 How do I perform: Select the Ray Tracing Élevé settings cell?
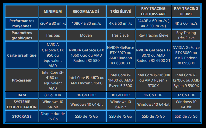pyautogui.click(x=153, y=35)
